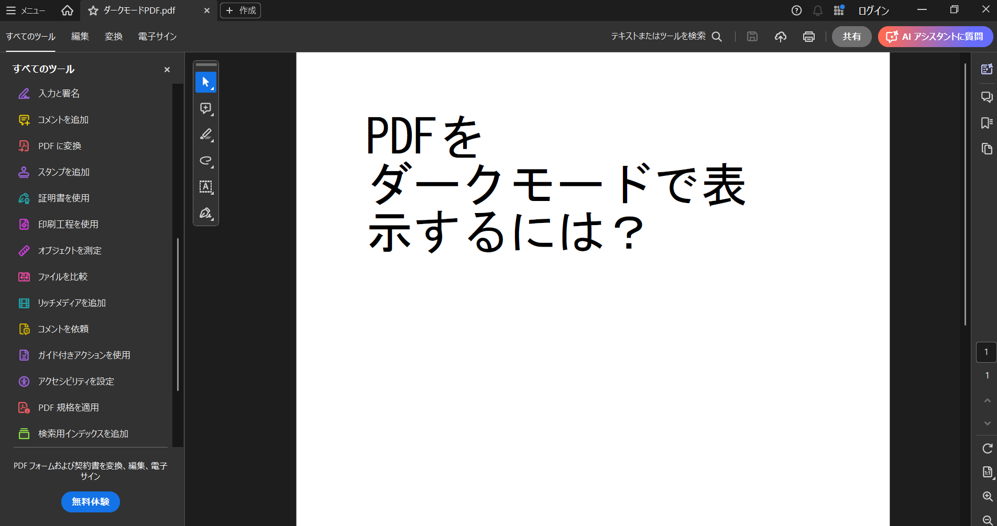Image resolution: width=997 pixels, height=526 pixels.
Task: Open the bookmarks panel on right sidebar
Action: tap(987, 123)
